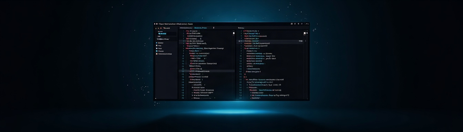
Task: Click the arrow icon beside the left editor breadcrumb
Action: click(x=214, y=28)
